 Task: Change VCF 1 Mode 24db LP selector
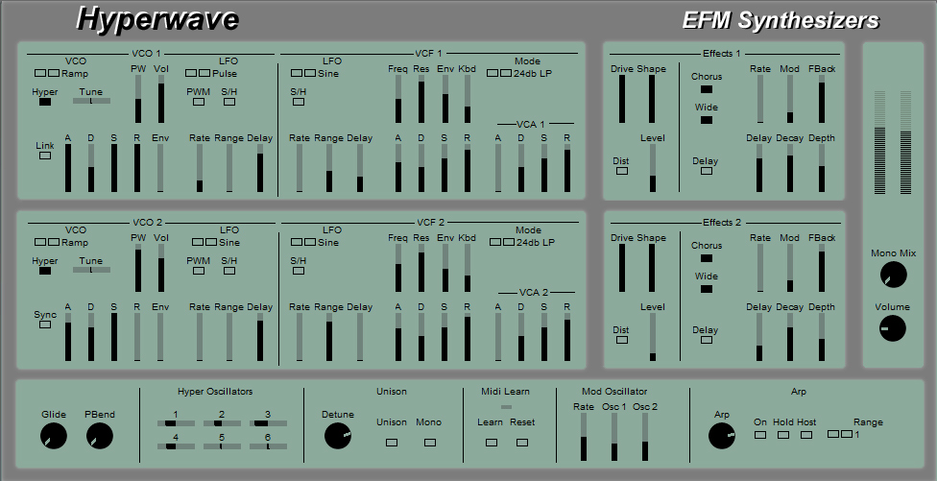499,73
